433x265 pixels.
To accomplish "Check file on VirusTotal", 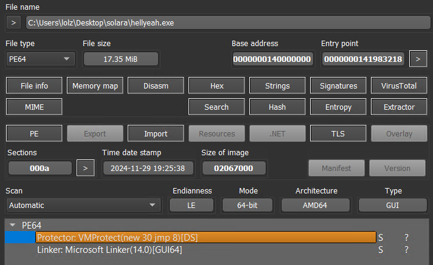I will click(x=399, y=86).
